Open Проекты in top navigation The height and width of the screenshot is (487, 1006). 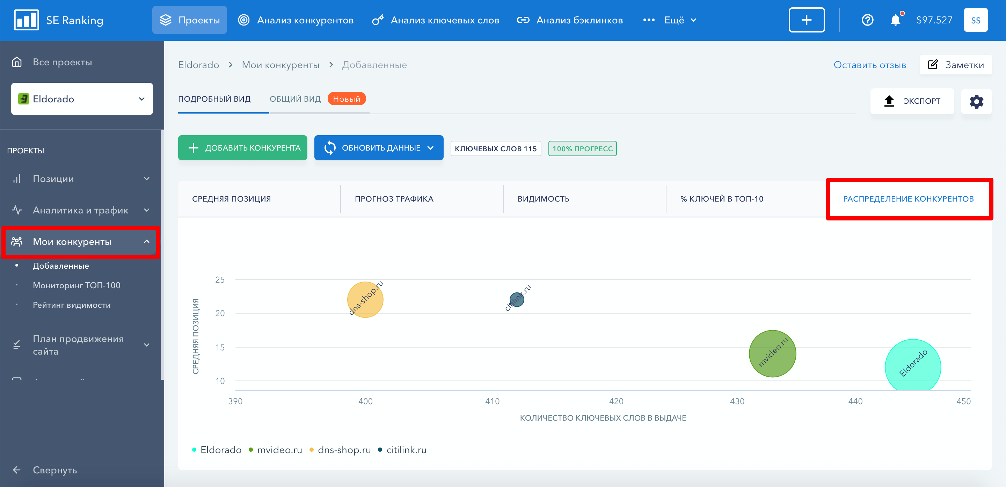tap(189, 20)
